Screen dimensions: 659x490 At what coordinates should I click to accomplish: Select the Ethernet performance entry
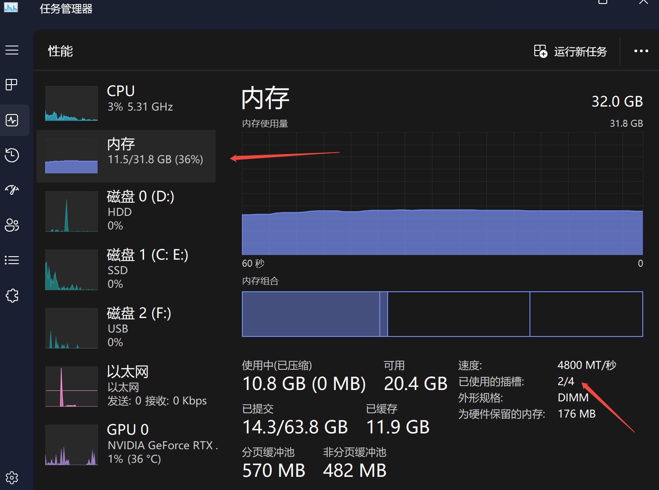126,386
